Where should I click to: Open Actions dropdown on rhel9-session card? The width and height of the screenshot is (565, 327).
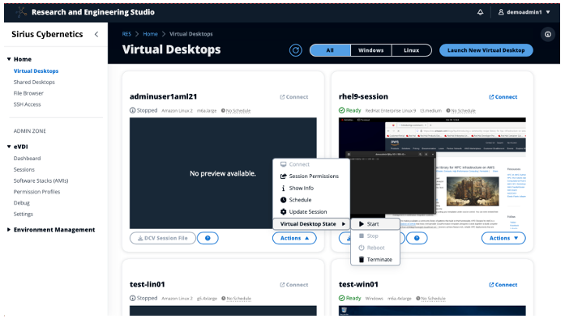[503, 238]
